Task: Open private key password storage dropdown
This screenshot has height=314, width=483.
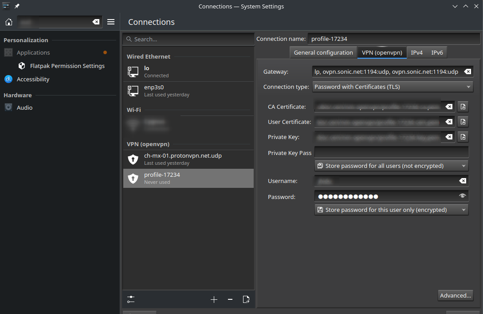Action: [392, 166]
